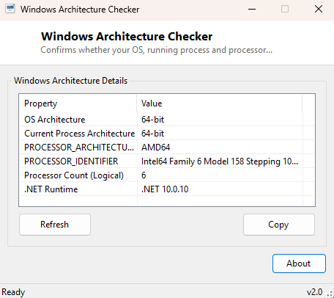The height and width of the screenshot is (298, 334).
Task: Click the .NET 10.0.10 value
Action: click(165, 189)
